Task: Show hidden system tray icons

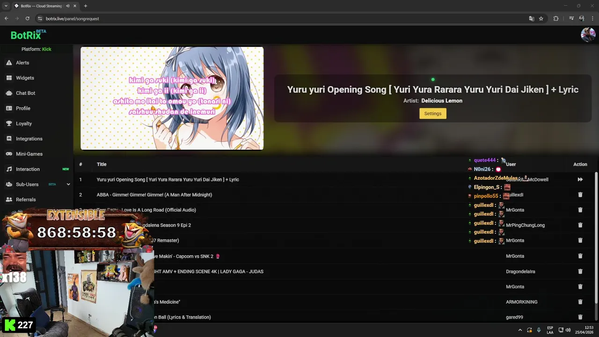Action: click(x=520, y=330)
